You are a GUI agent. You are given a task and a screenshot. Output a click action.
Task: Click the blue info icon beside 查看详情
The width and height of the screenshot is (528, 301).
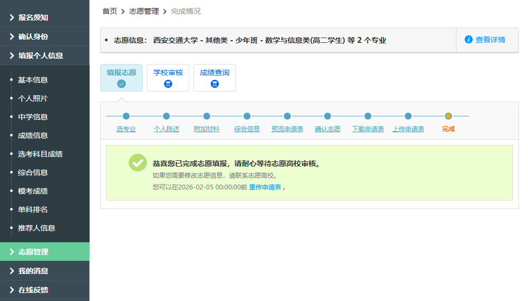(x=469, y=40)
